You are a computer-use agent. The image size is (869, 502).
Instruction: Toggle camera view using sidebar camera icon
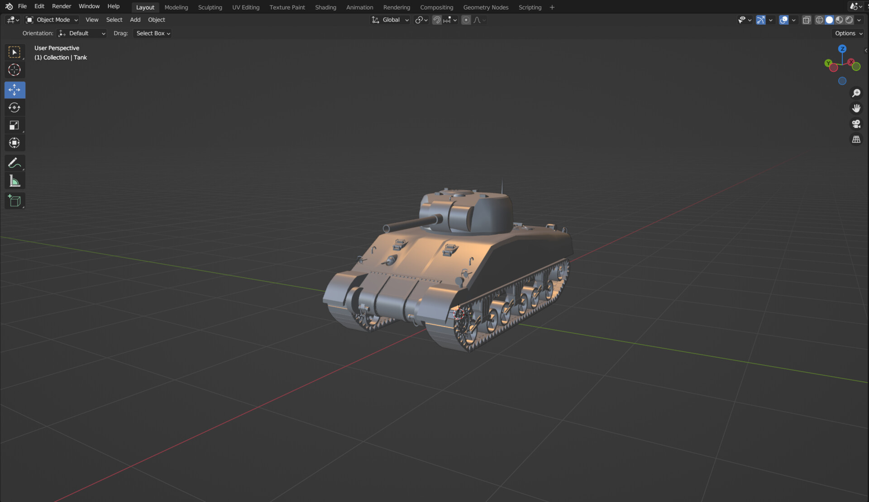(x=856, y=124)
